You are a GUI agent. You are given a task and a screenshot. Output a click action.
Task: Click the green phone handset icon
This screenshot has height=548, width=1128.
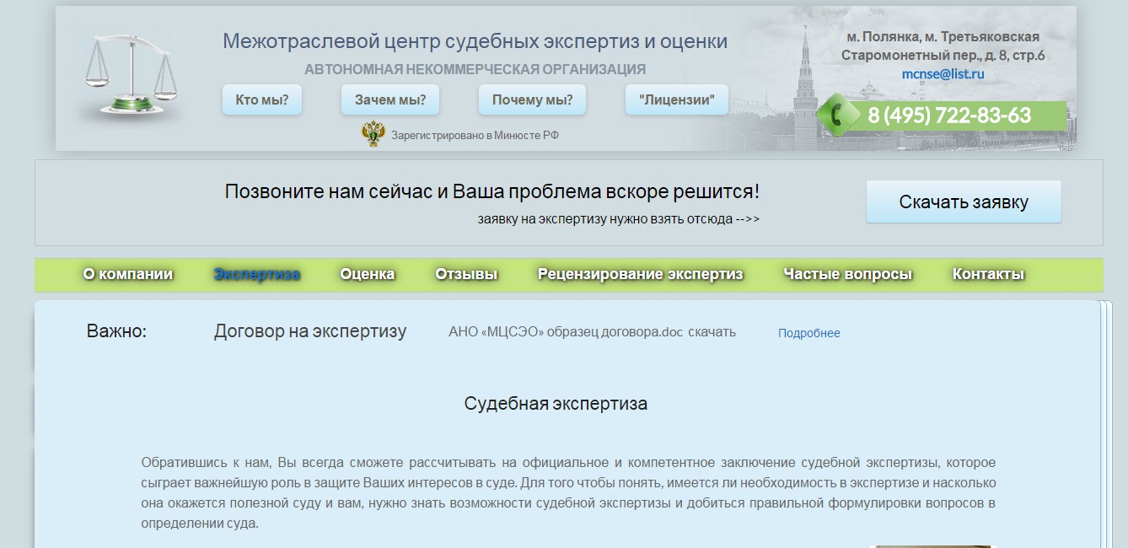click(x=840, y=116)
